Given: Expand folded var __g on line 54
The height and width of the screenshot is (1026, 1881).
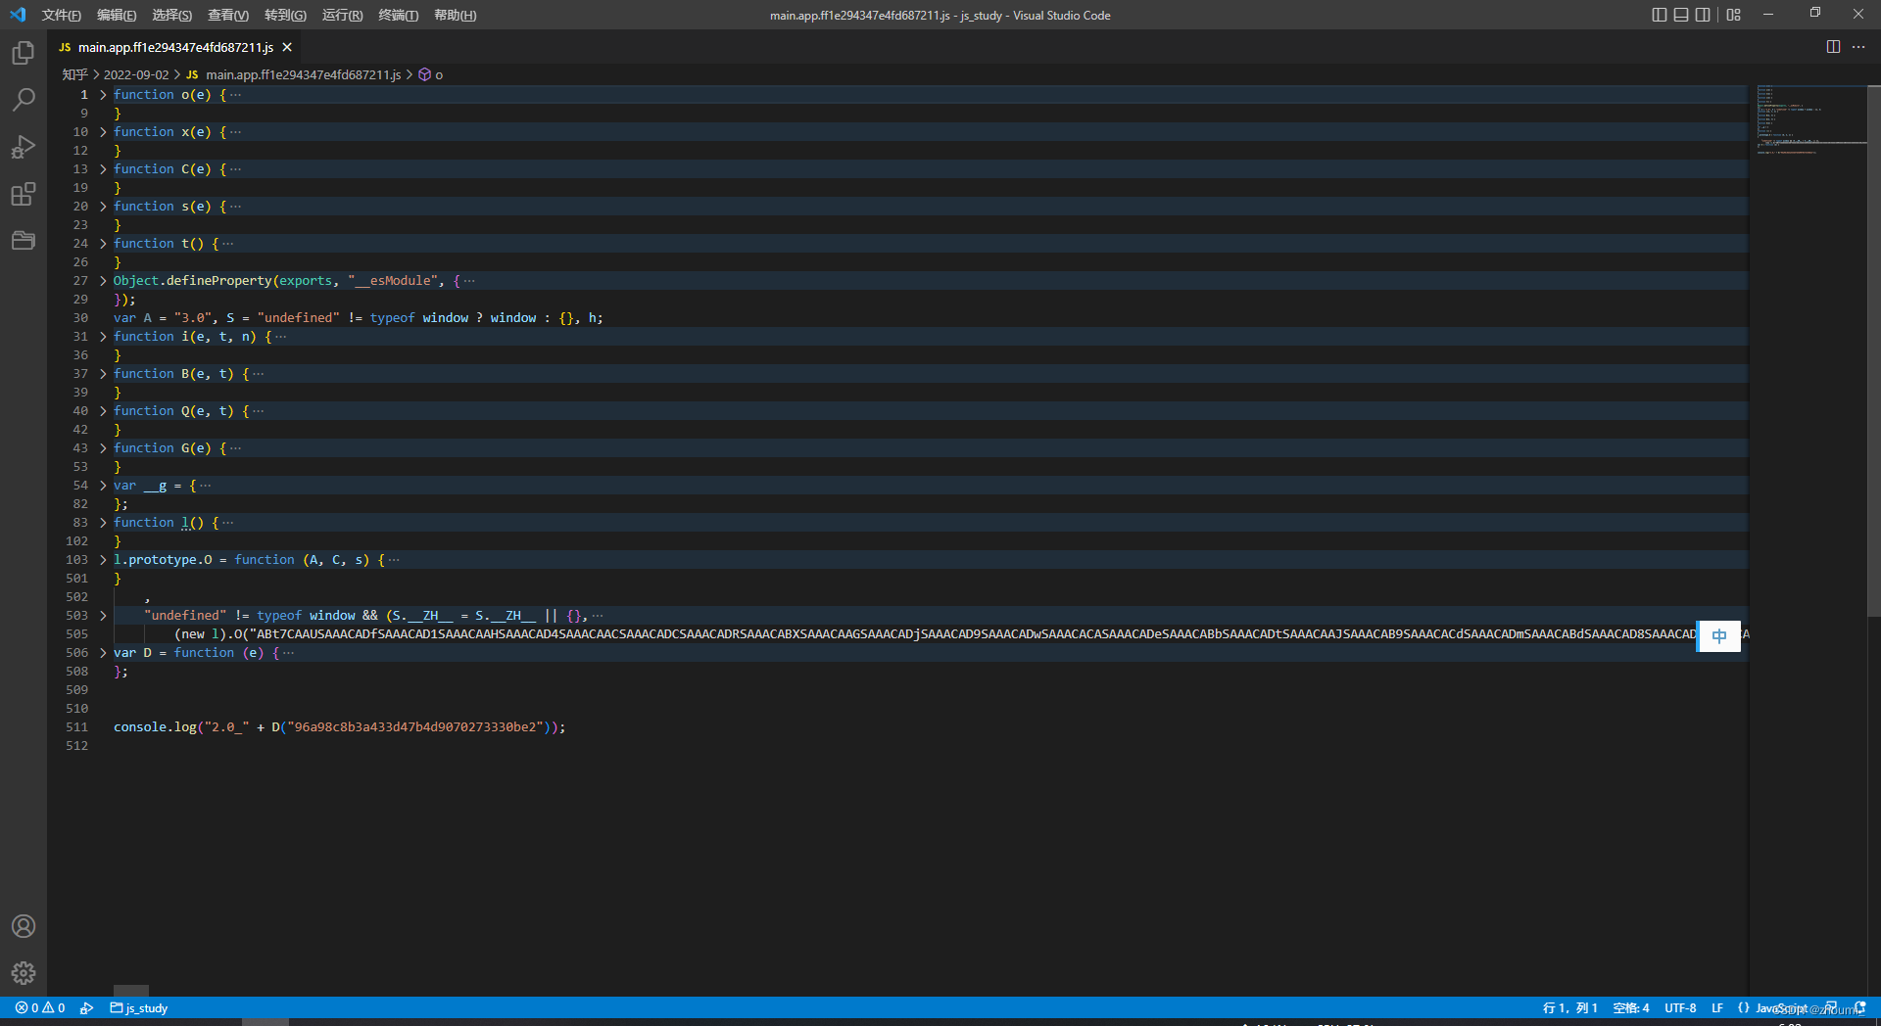Looking at the screenshot, I should point(103,486).
